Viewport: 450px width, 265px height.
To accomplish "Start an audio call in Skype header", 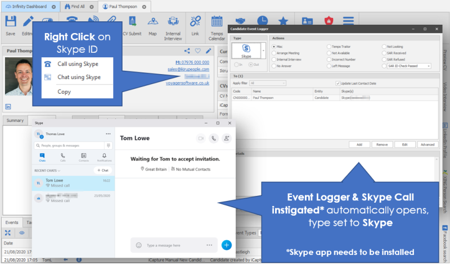I will 213,138.
